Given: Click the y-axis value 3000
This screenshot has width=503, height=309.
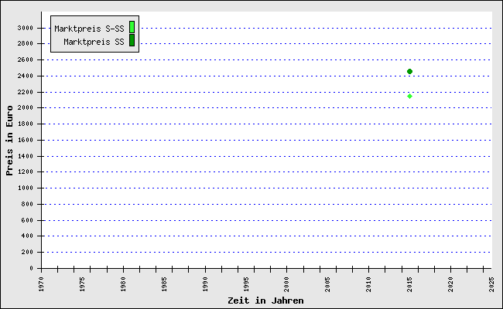Looking at the screenshot, I should 26,28.
